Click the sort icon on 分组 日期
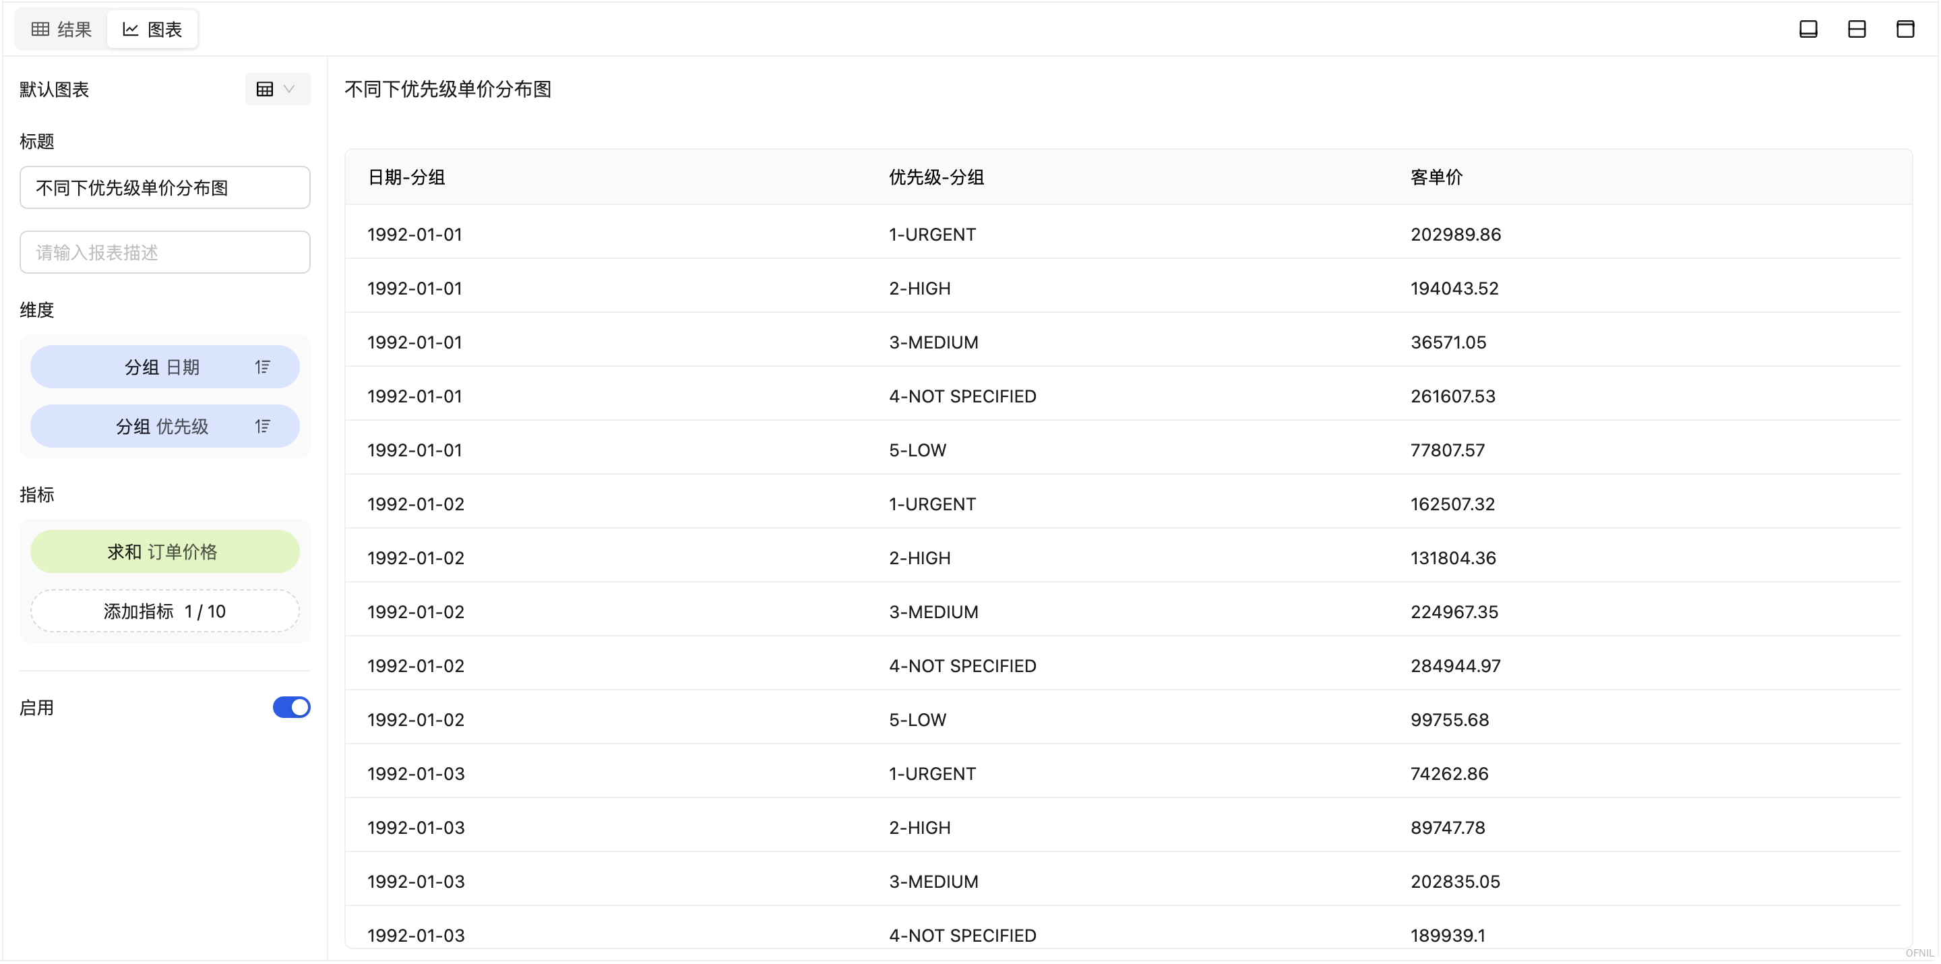Screen dimensions: 1941x964 262,367
